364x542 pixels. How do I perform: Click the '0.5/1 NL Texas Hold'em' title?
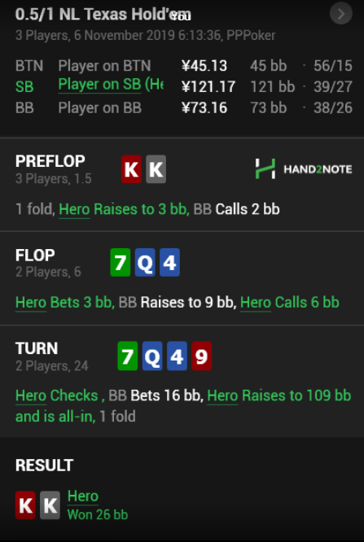click(x=103, y=15)
